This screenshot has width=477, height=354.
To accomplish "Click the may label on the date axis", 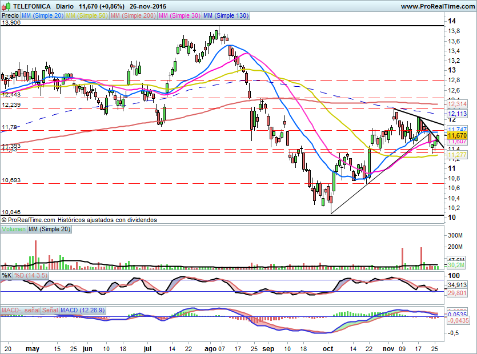I will click(x=33, y=348).
